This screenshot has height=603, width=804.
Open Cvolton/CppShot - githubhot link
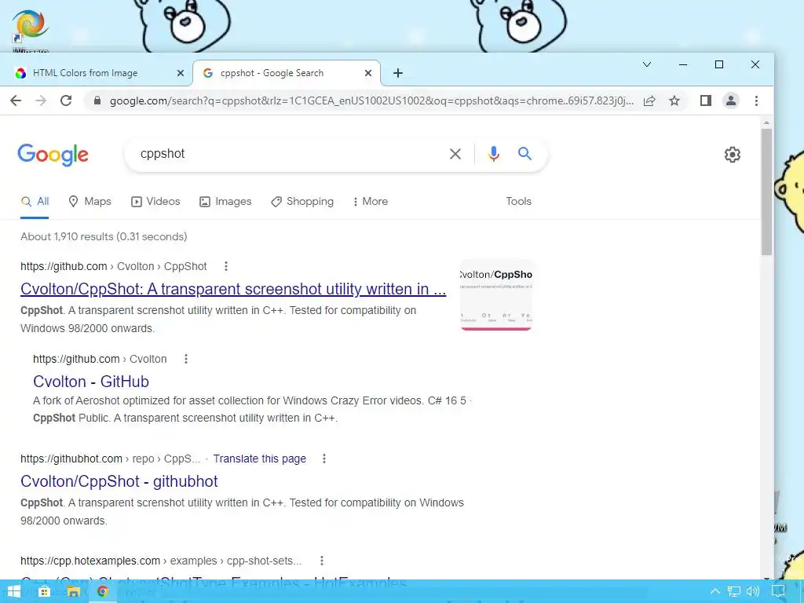point(119,481)
